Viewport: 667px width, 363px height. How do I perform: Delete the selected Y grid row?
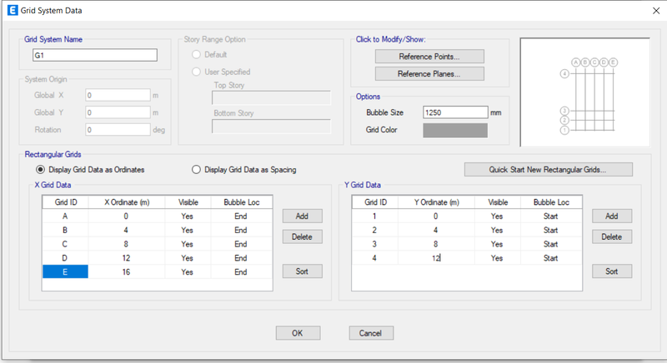(x=612, y=237)
